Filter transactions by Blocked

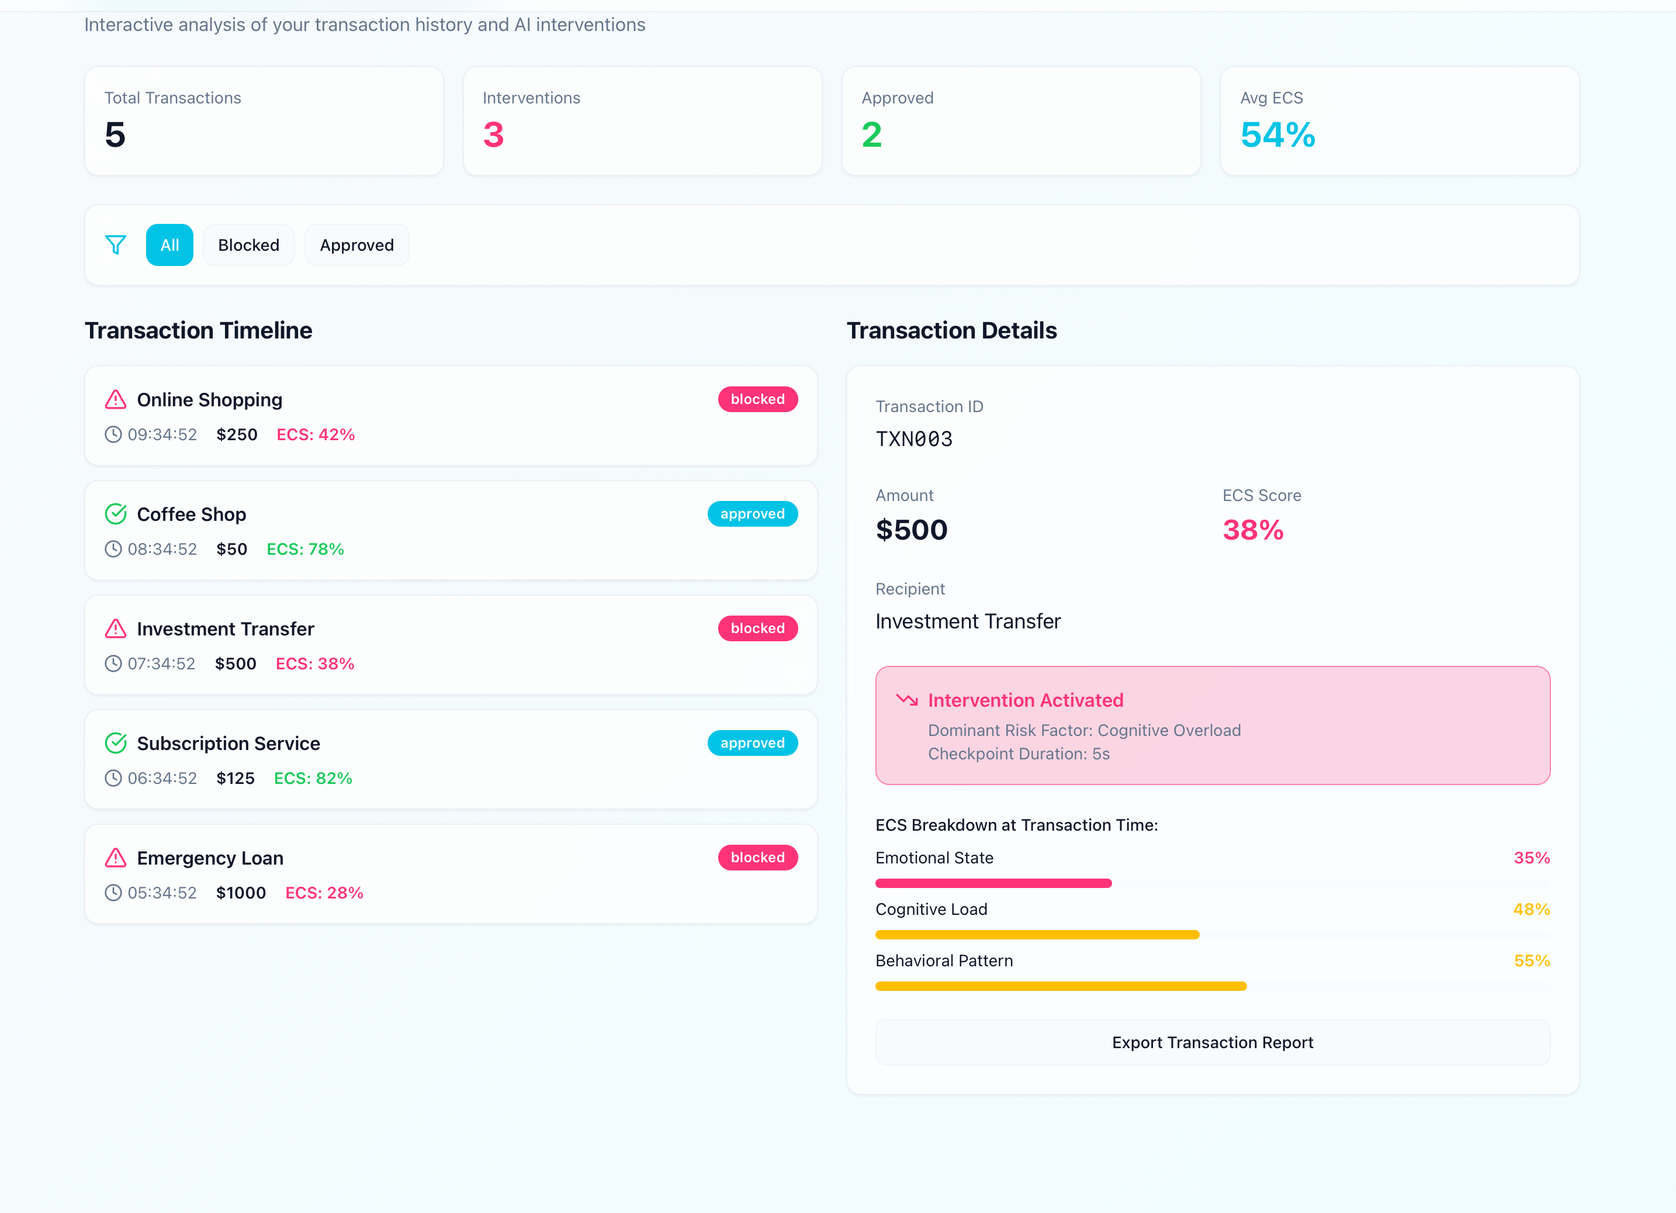pos(248,245)
